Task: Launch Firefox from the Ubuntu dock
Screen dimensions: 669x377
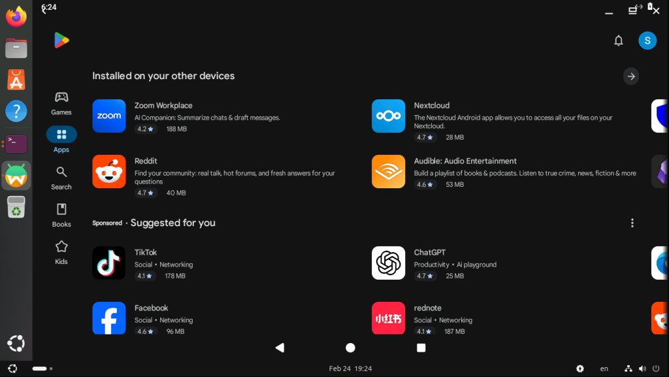Action: point(16,16)
